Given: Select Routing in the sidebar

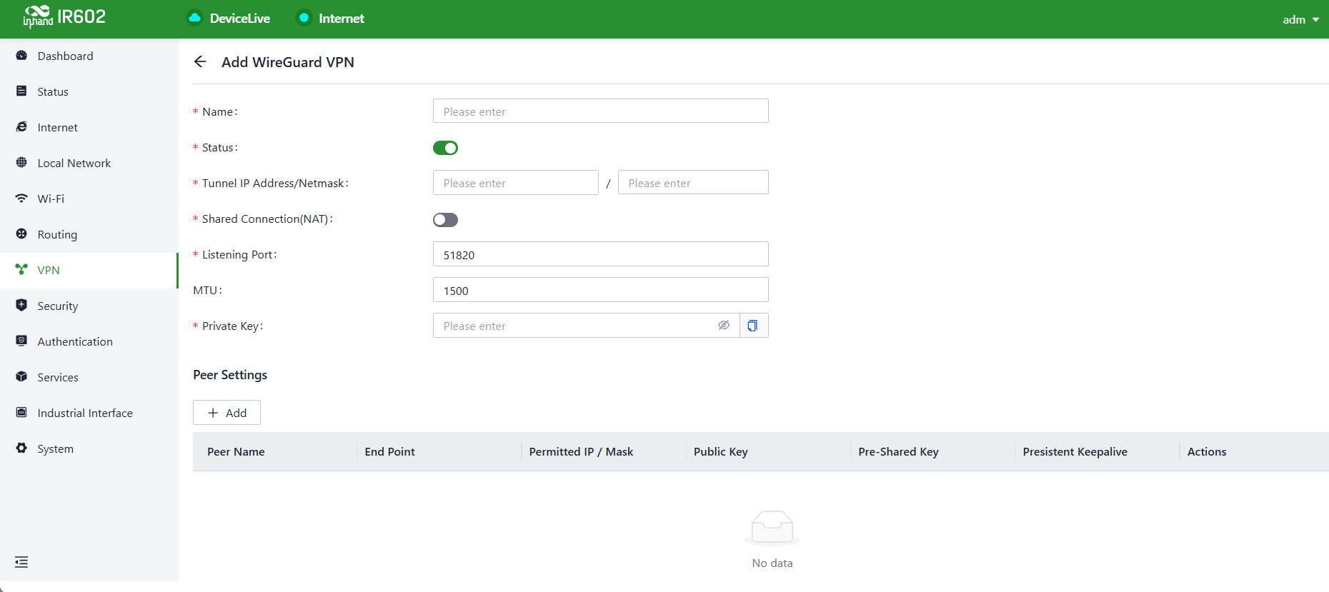Looking at the screenshot, I should (x=89, y=234).
